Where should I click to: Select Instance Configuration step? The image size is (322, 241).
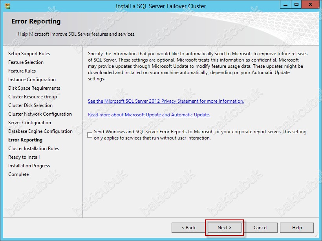(32, 80)
